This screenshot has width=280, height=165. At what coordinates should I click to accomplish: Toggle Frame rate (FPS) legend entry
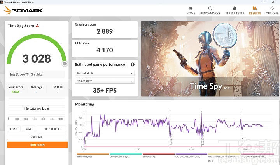tap(93, 156)
